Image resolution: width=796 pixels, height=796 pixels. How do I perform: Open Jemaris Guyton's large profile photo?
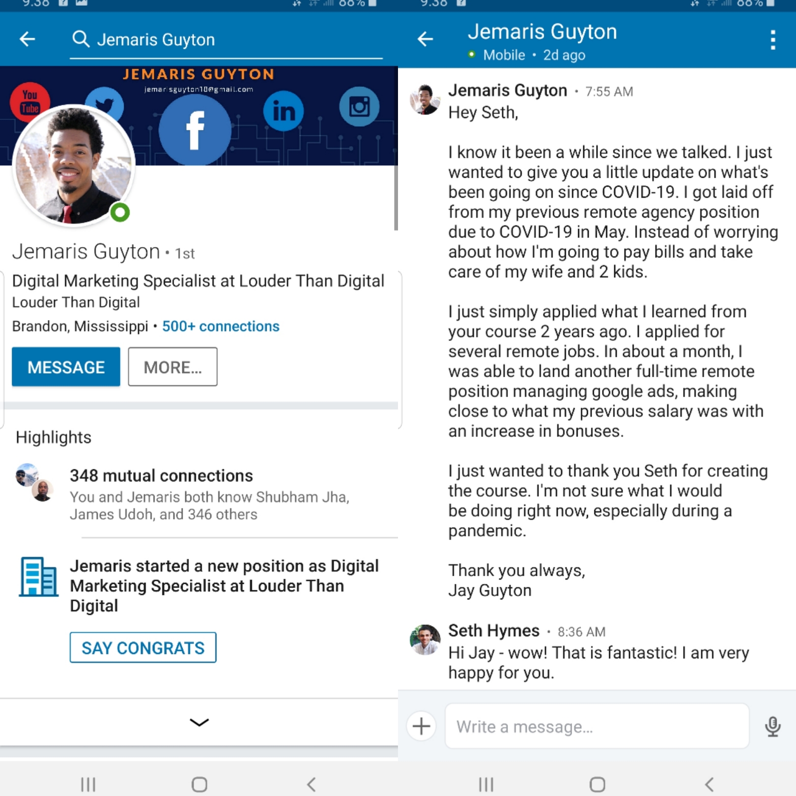click(x=73, y=166)
